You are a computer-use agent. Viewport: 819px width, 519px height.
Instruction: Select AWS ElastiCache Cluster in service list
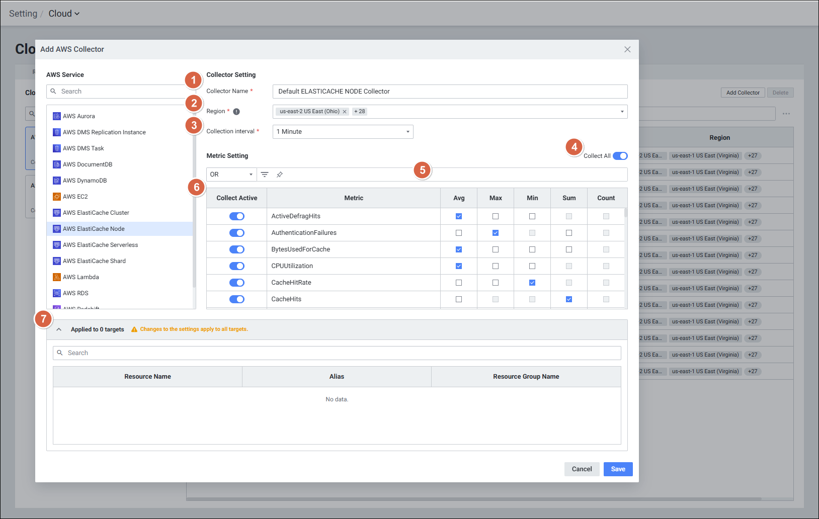[96, 213]
